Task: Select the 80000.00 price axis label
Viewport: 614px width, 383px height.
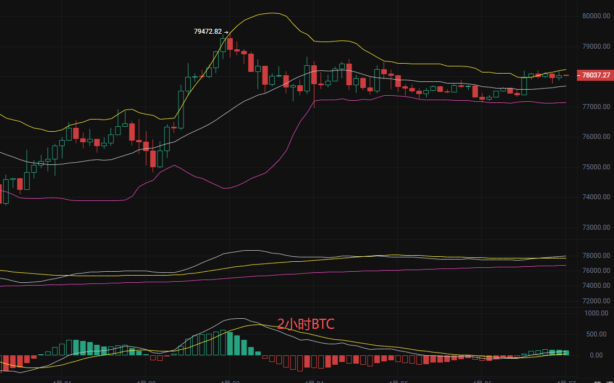Action: (x=596, y=16)
